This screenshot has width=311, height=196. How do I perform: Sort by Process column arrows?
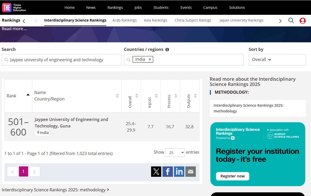click(176, 96)
